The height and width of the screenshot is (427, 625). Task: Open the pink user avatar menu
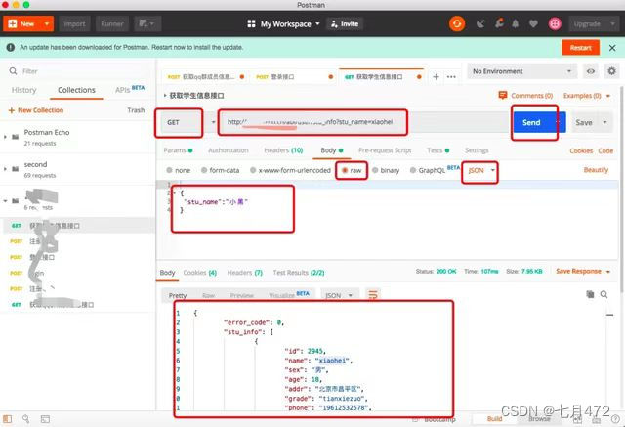coord(555,23)
